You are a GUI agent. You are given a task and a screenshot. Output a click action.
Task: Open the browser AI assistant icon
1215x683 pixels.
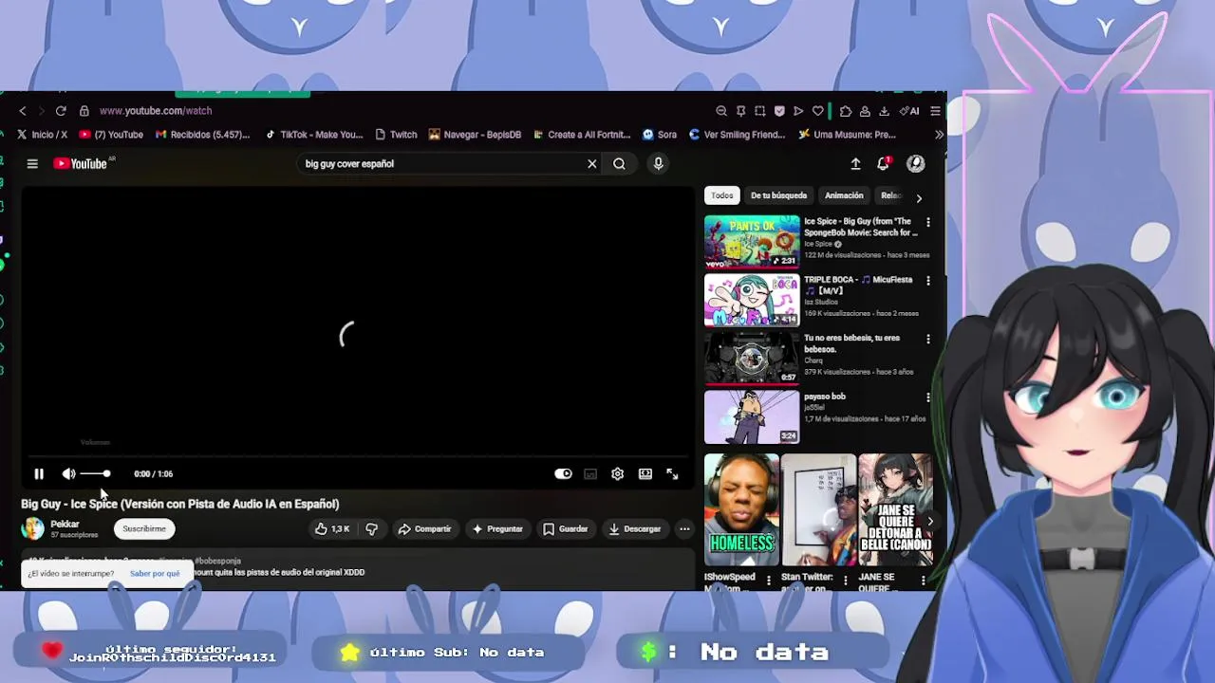click(909, 111)
